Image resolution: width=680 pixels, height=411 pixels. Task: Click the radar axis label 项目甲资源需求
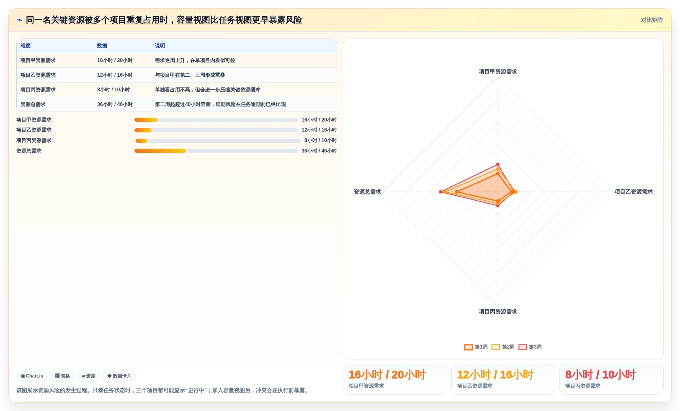[x=498, y=72]
